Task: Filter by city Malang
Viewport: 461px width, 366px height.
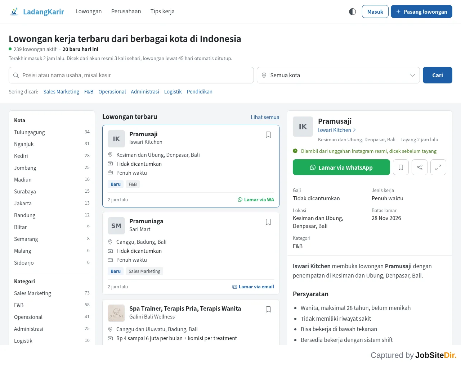Action: 52,251
